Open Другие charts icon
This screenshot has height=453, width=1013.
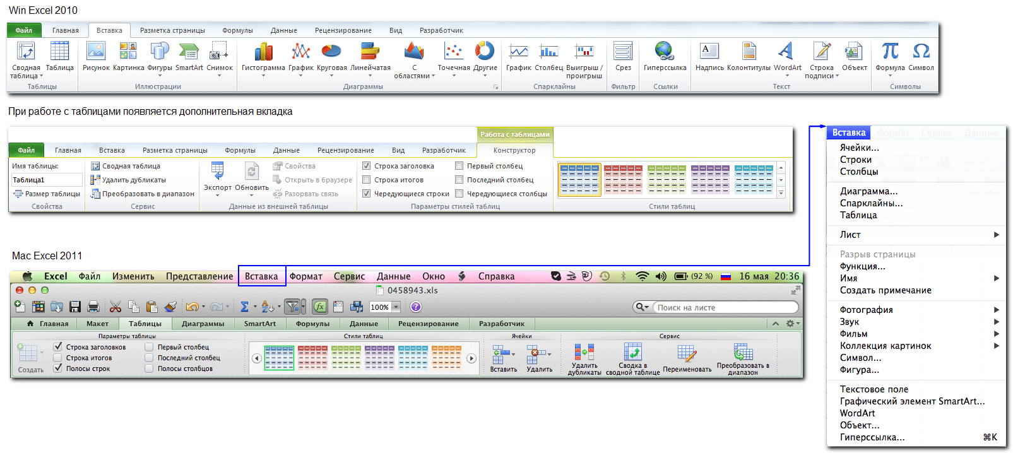tap(485, 51)
